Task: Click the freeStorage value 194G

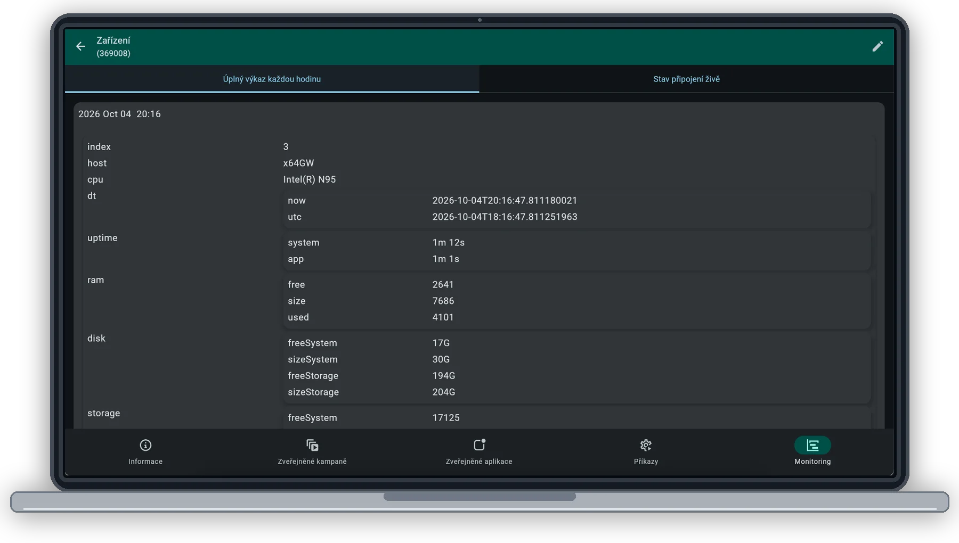Action: (444, 376)
